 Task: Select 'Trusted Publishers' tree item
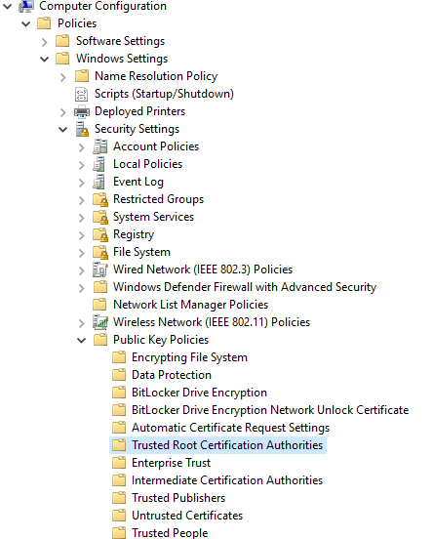click(178, 498)
